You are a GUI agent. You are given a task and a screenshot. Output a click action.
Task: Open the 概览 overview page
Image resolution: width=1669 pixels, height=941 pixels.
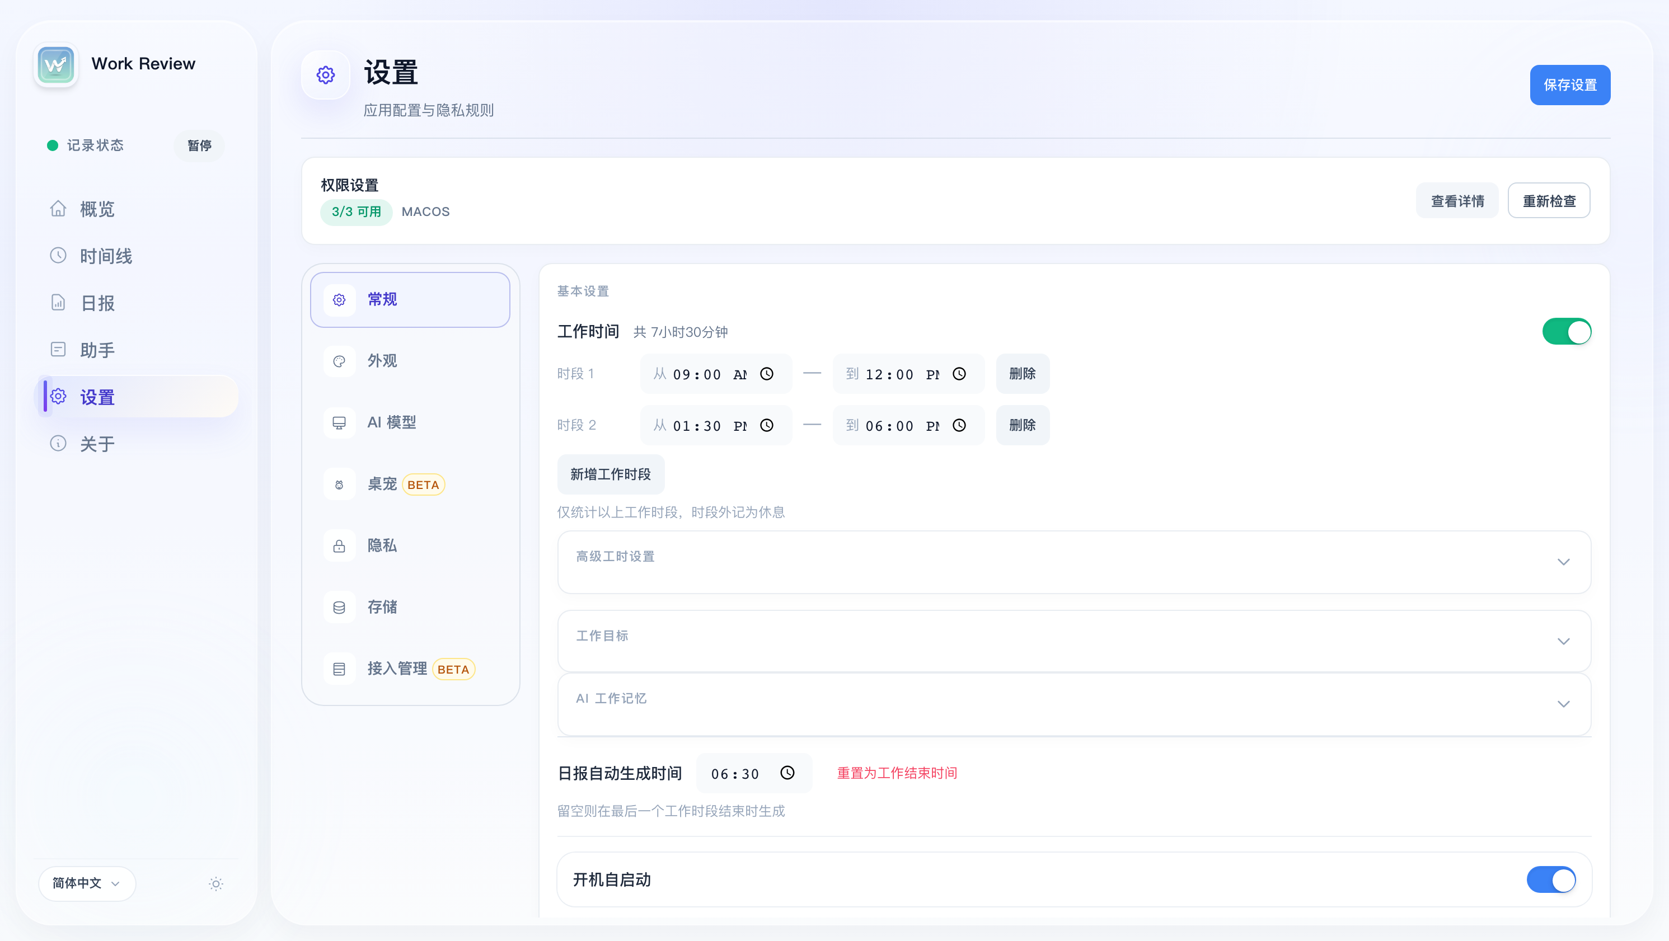pos(136,209)
